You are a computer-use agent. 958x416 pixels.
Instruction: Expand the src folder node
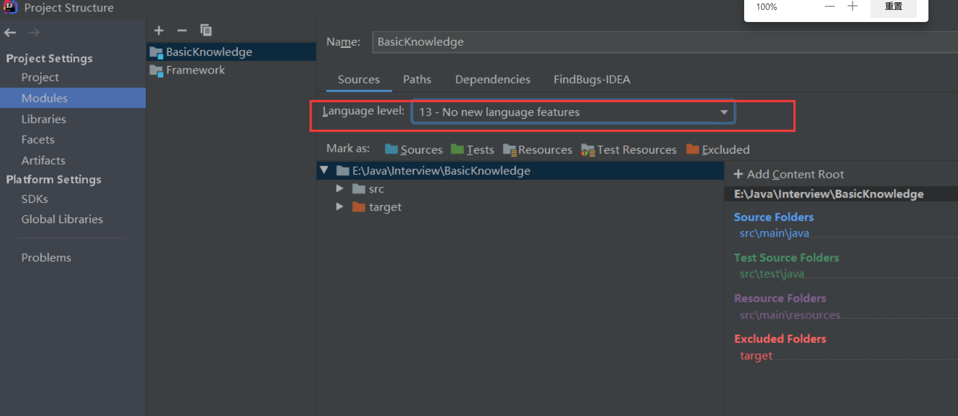(x=340, y=189)
